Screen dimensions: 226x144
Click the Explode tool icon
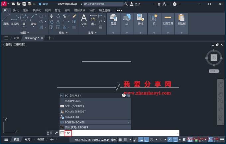(74, 22)
